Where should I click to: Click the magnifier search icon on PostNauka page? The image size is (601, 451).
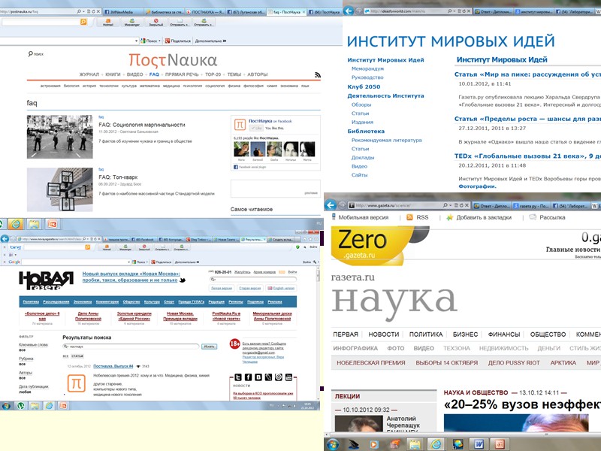pyautogui.click(x=30, y=53)
